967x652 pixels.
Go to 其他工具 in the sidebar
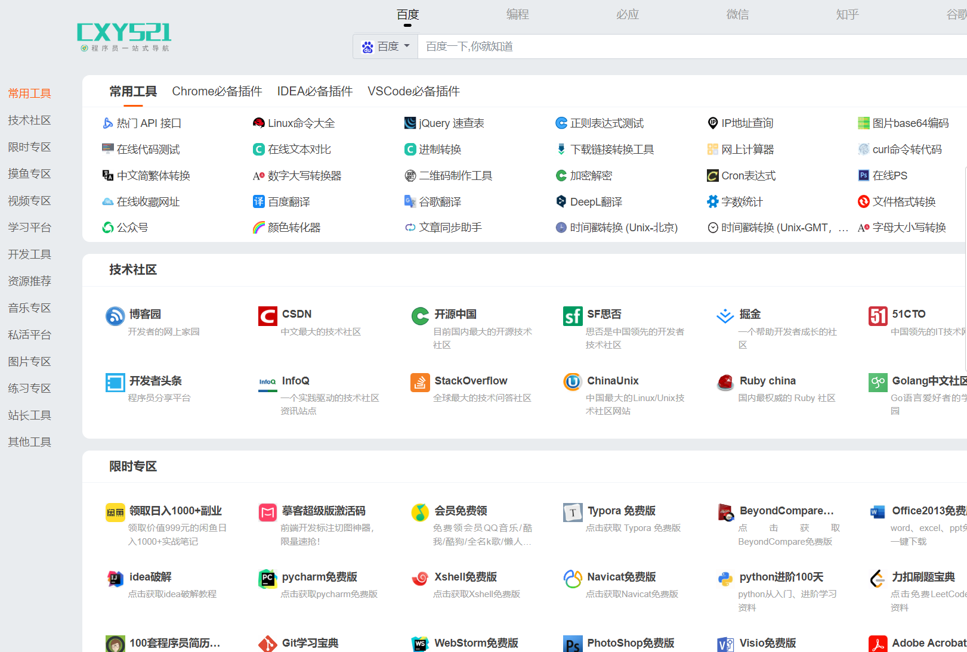click(x=29, y=442)
